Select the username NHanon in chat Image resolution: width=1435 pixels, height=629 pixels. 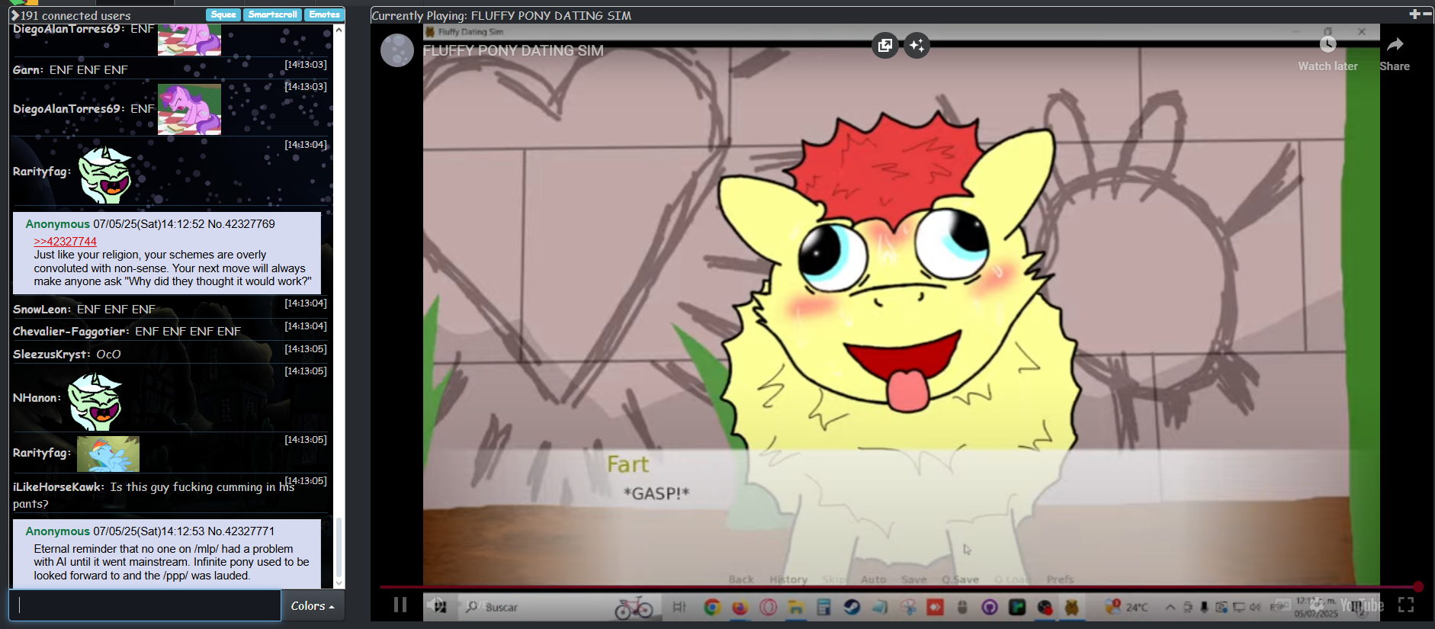point(35,397)
